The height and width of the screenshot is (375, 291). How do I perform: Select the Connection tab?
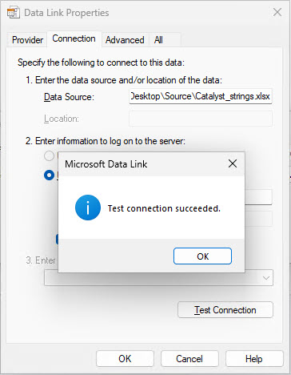74,39
